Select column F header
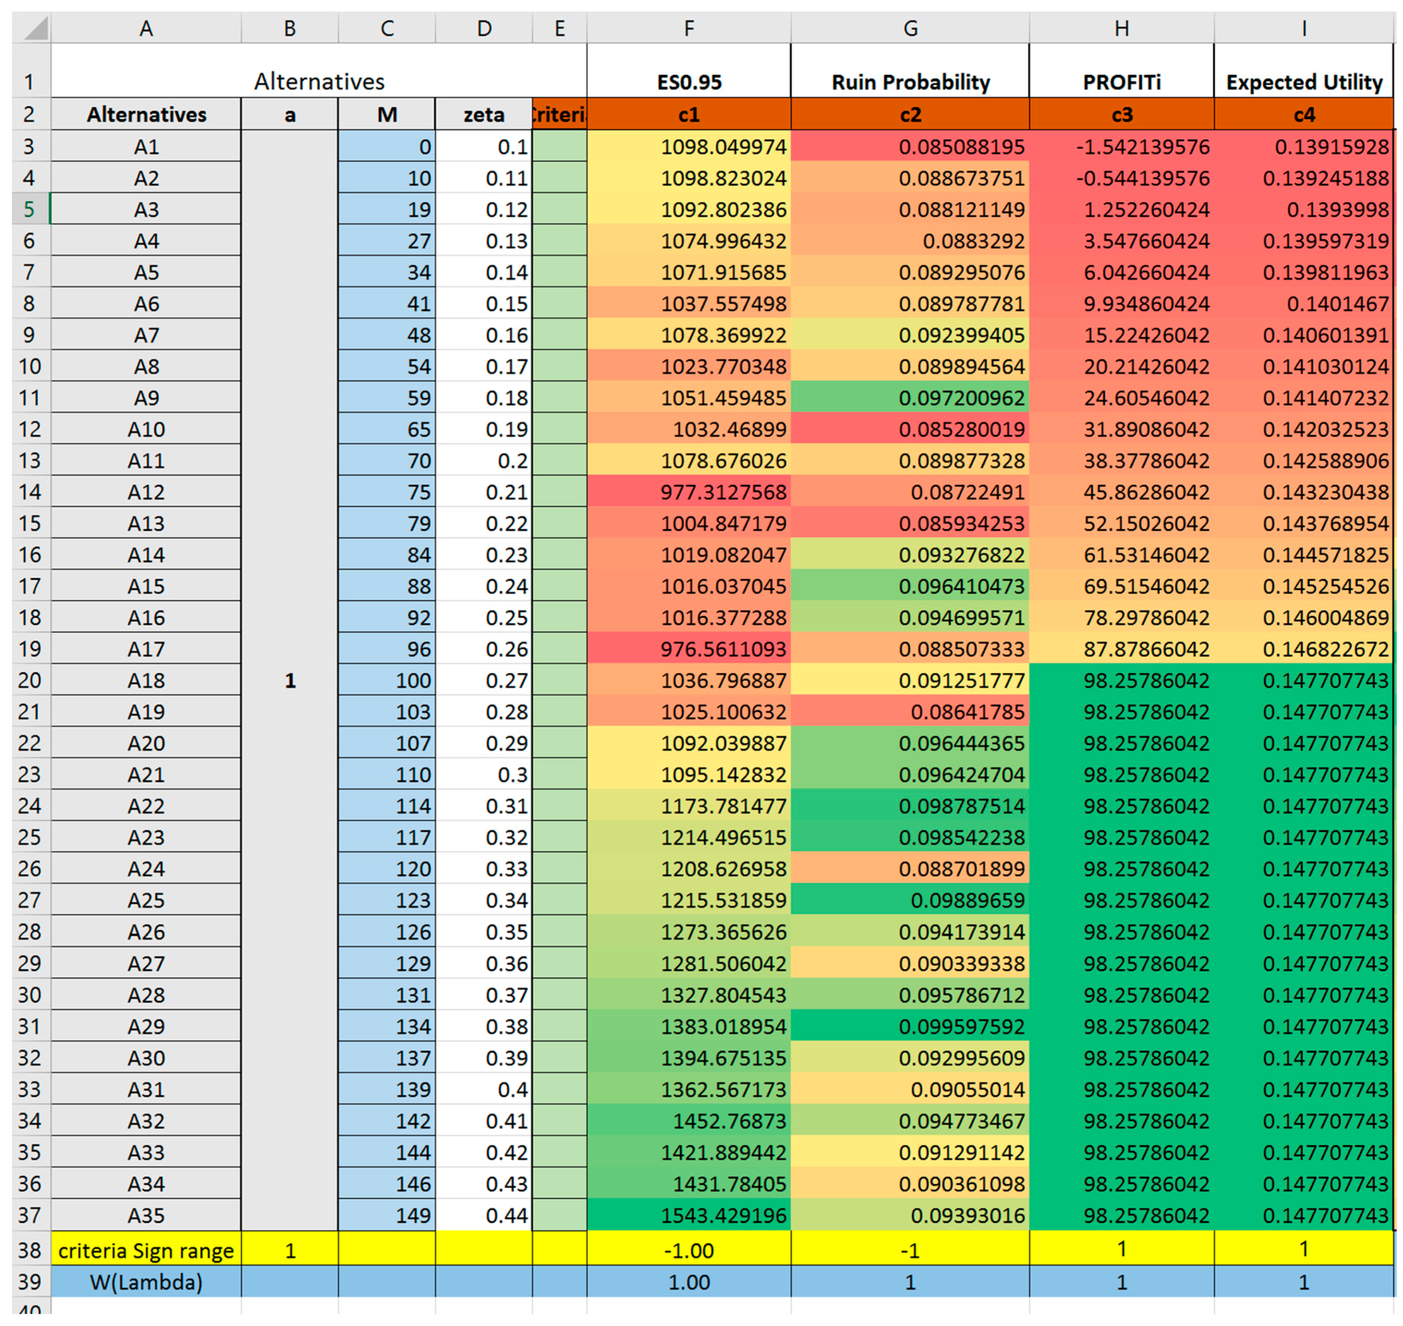This screenshot has width=1403, height=1326. click(688, 28)
